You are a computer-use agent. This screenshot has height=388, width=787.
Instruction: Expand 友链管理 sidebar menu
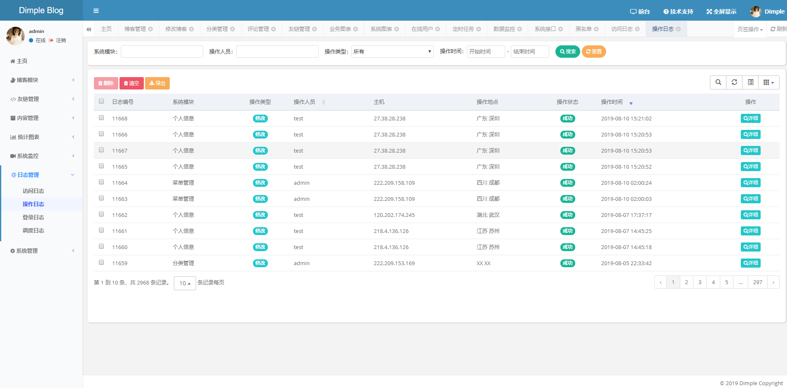(x=41, y=99)
